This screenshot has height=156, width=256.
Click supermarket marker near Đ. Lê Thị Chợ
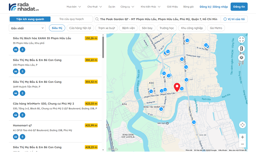point(206,45)
